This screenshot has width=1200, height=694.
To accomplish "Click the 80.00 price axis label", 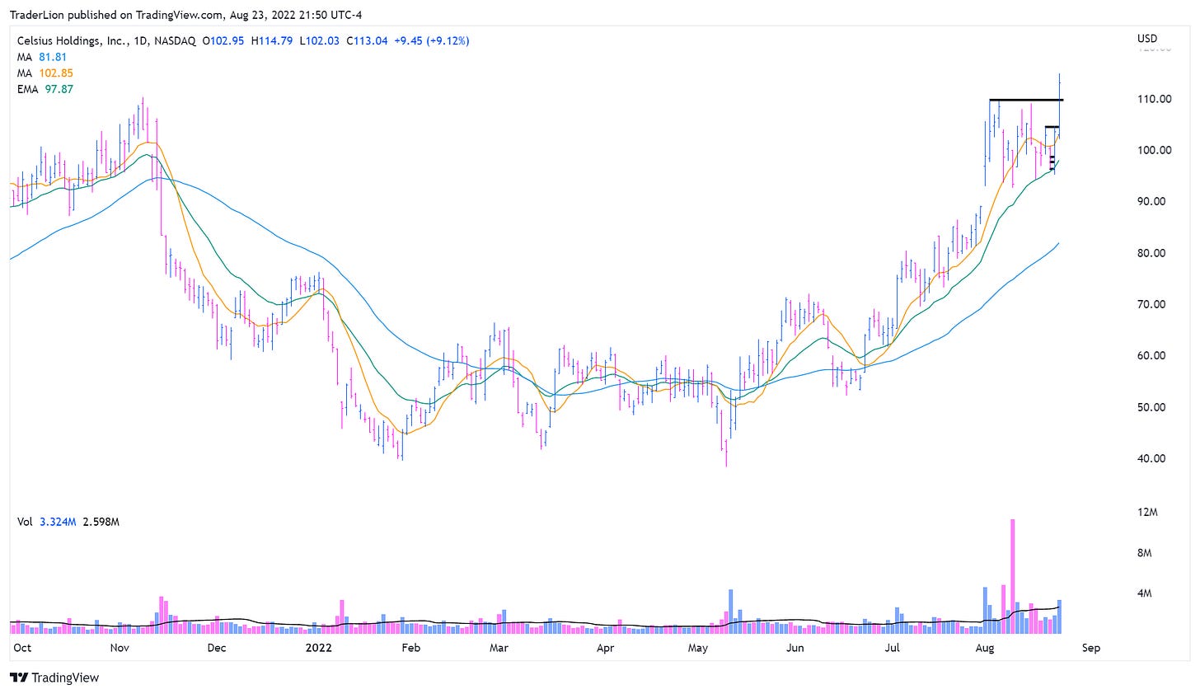I will tap(1153, 253).
